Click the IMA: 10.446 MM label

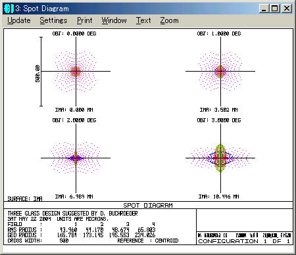point(218,197)
